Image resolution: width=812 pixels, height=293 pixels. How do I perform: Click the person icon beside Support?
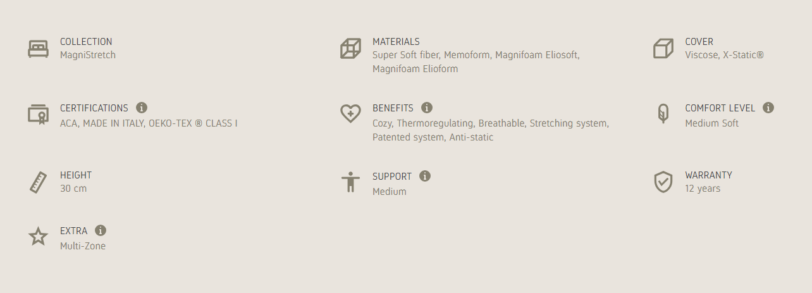coord(350,182)
